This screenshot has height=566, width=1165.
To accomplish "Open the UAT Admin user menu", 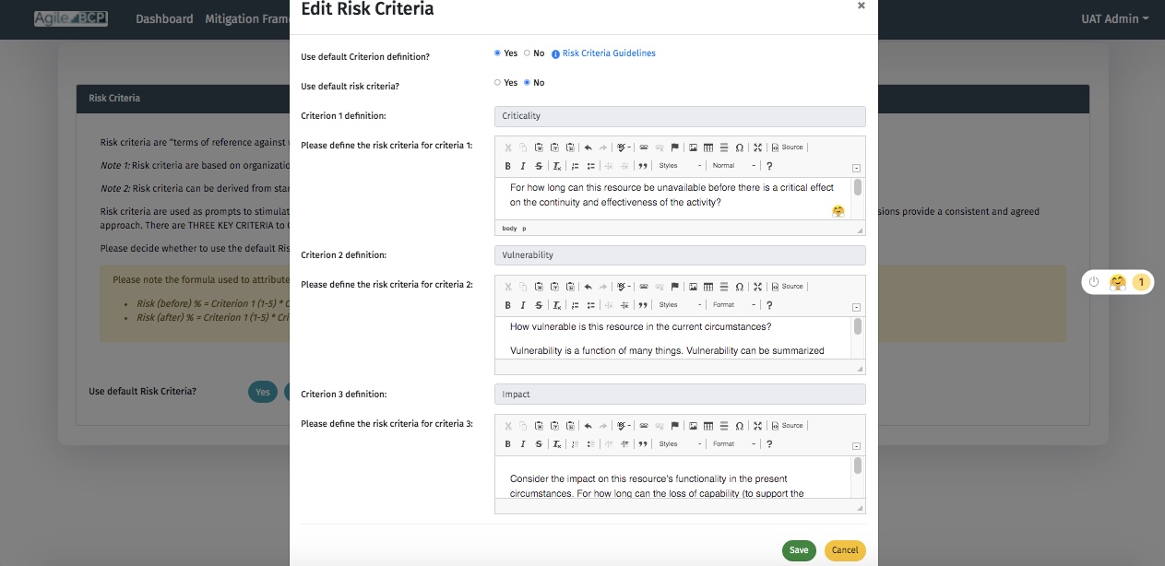I will click(1114, 18).
